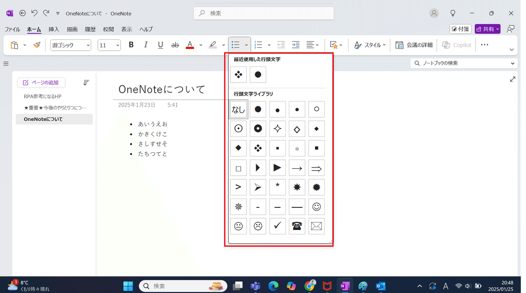Open the highlight color dropdown arrow
The width and height of the screenshot is (526, 293).
[x=224, y=45]
